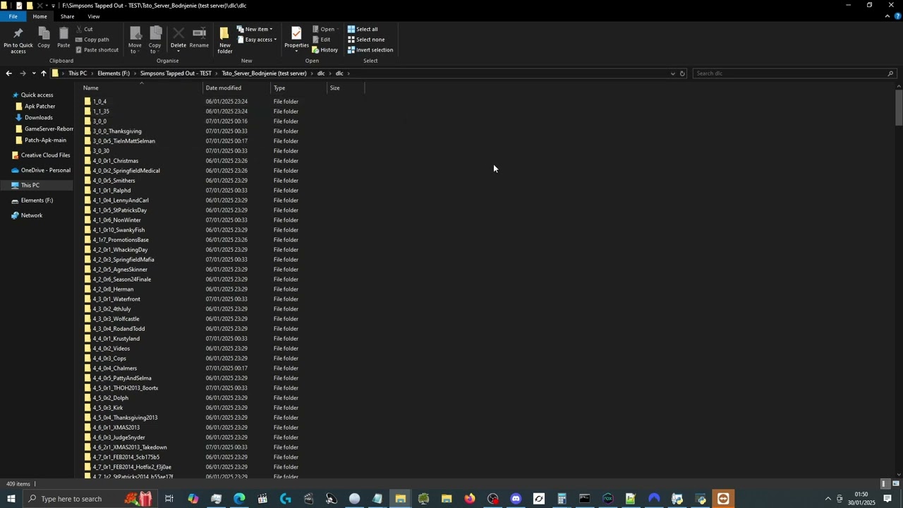Select Patch-Apk-main in navigation pane
Screen dimensions: 903x508
tap(44, 140)
